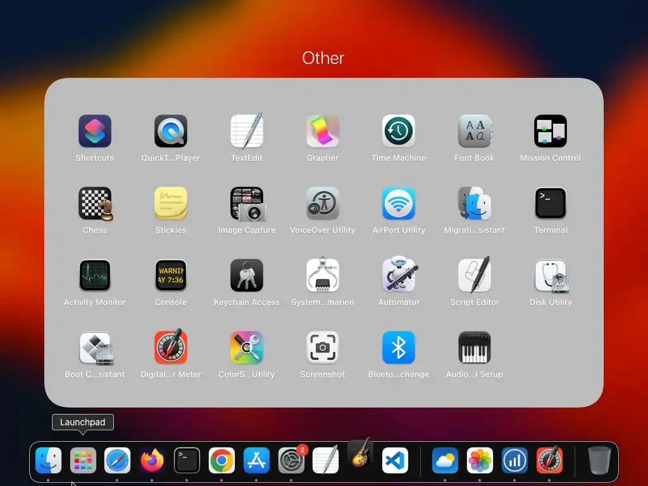
Task: Start the Chess app
Action: point(96,203)
